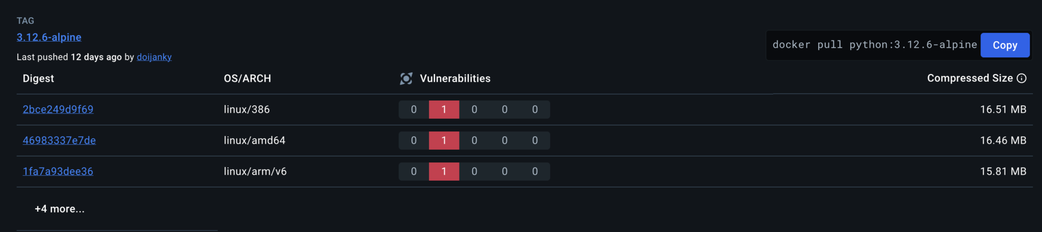The width and height of the screenshot is (1042, 232).
Task: Click the red vulnerability count for linux/amd64
Action: pyautogui.click(x=444, y=141)
